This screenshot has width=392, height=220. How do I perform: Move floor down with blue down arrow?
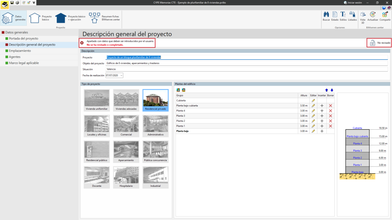(x=332, y=90)
